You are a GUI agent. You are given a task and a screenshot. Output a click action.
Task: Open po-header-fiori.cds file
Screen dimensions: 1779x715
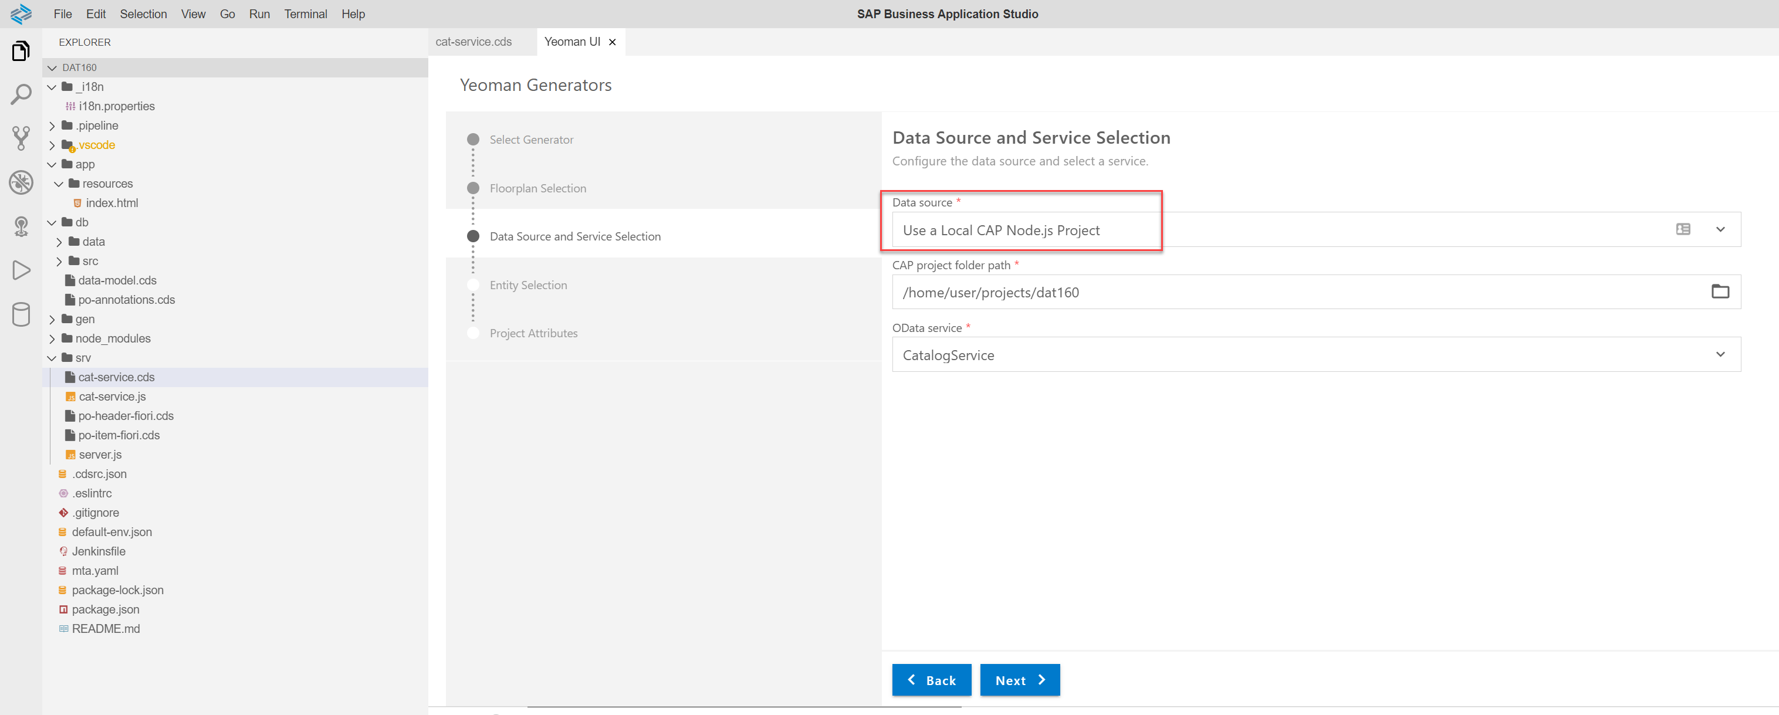click(126, 415)
